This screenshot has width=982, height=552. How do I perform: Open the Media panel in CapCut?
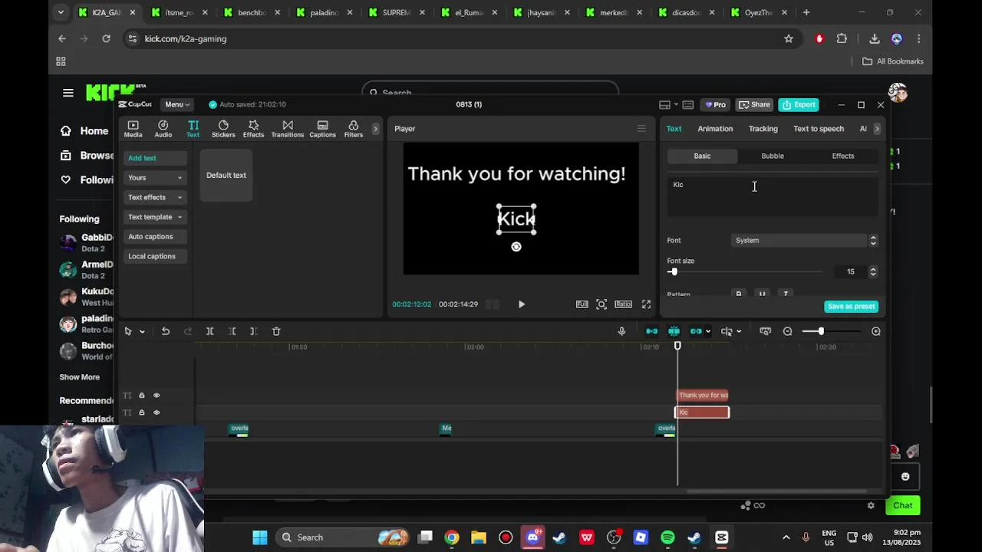pyautogui.click(x=133, y=129)
